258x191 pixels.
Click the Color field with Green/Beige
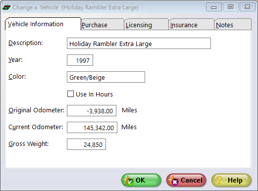pyautogui.click(x=106, y=77)
